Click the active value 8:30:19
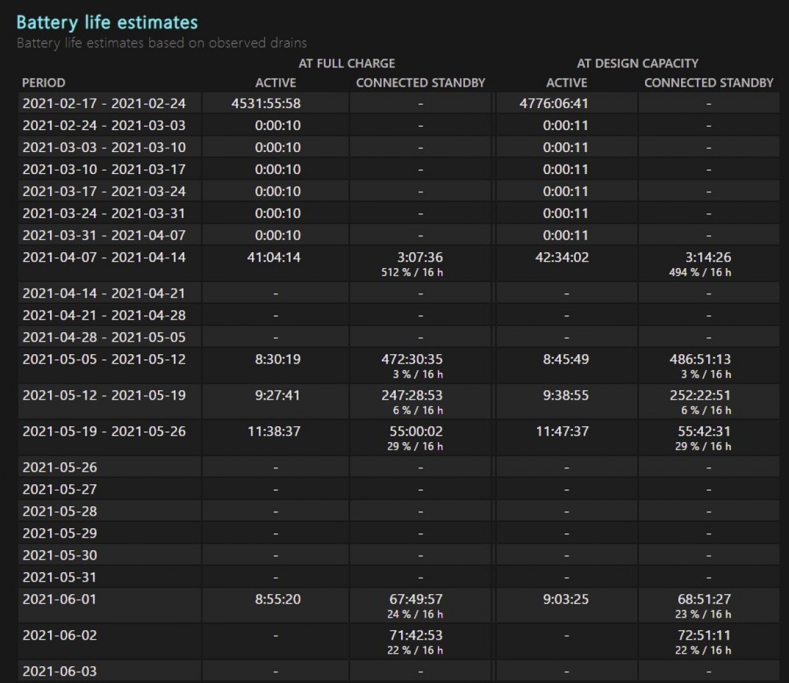This screenshot has width=789, height=683. coord(278,359)
